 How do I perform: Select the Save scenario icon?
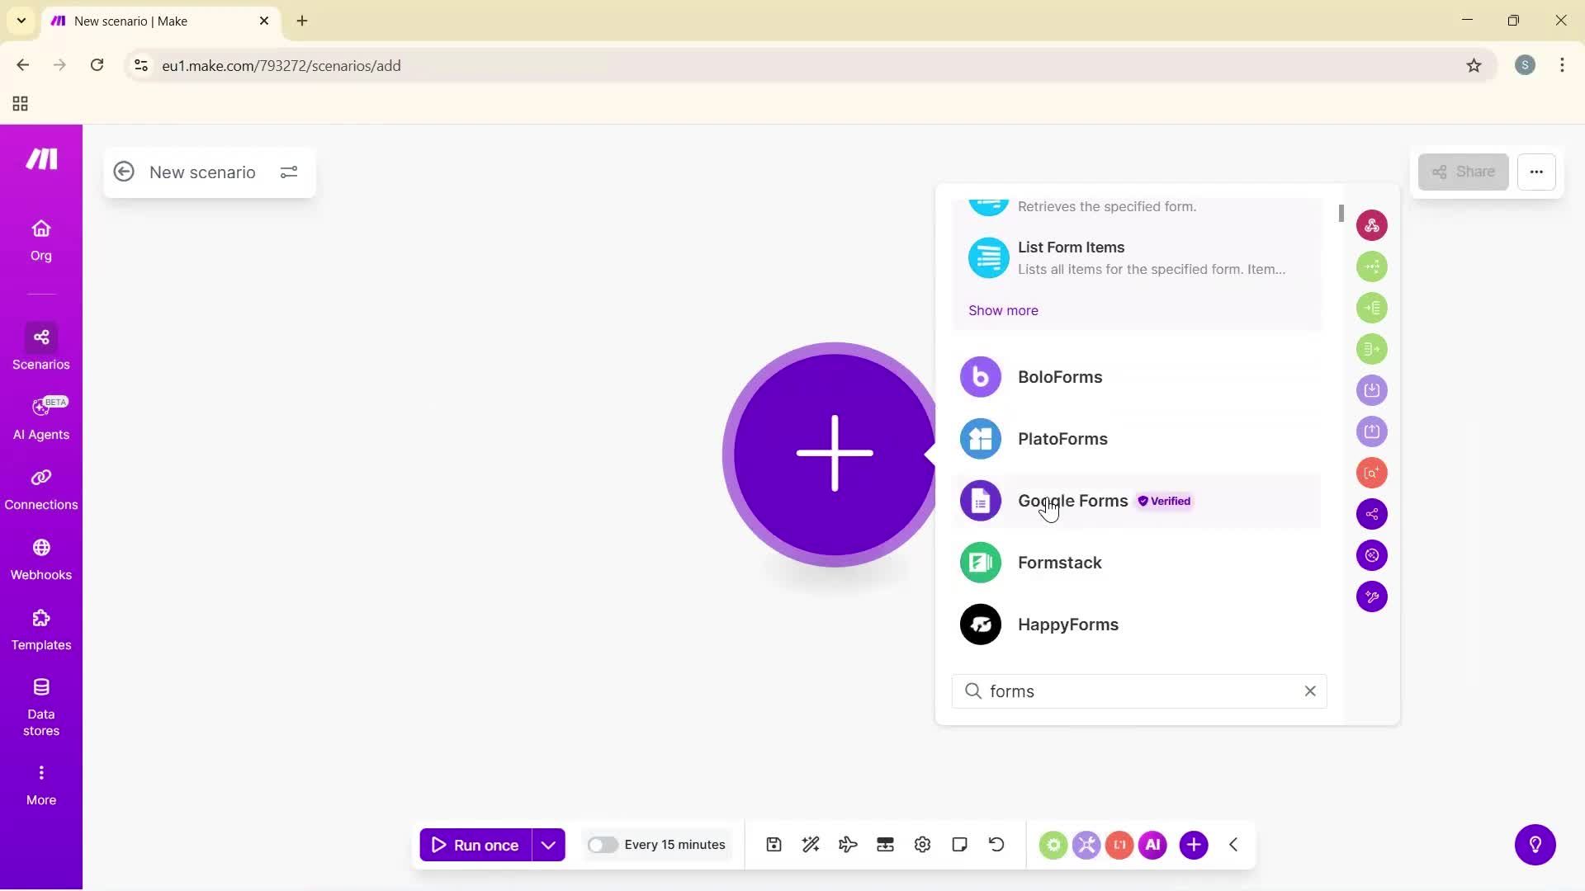tap(773, 844)
